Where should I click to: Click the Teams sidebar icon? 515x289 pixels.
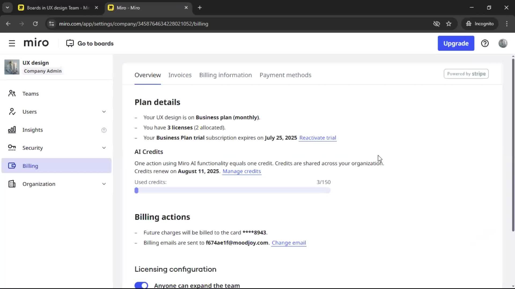(x=12, y=93)
